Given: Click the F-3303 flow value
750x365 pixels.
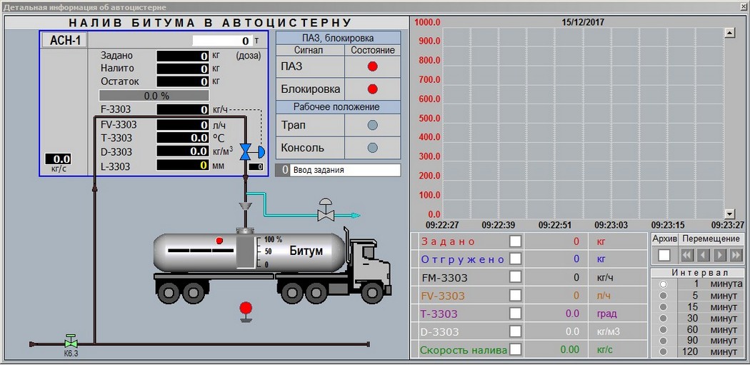Looking at the screenshot, I should pos(183,109).
